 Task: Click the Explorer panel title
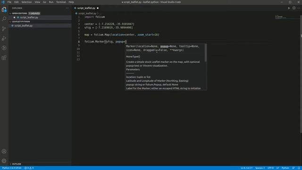pyautogui.click(x=17, y=8)
